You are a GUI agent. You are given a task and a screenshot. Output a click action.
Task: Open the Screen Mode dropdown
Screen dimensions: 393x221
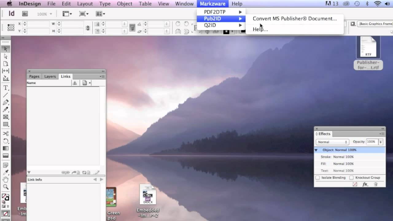[x=84, y=14]
